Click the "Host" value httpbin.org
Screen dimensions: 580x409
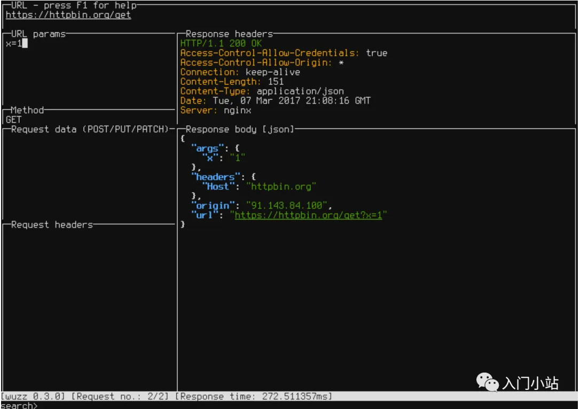tap(281, 187)
